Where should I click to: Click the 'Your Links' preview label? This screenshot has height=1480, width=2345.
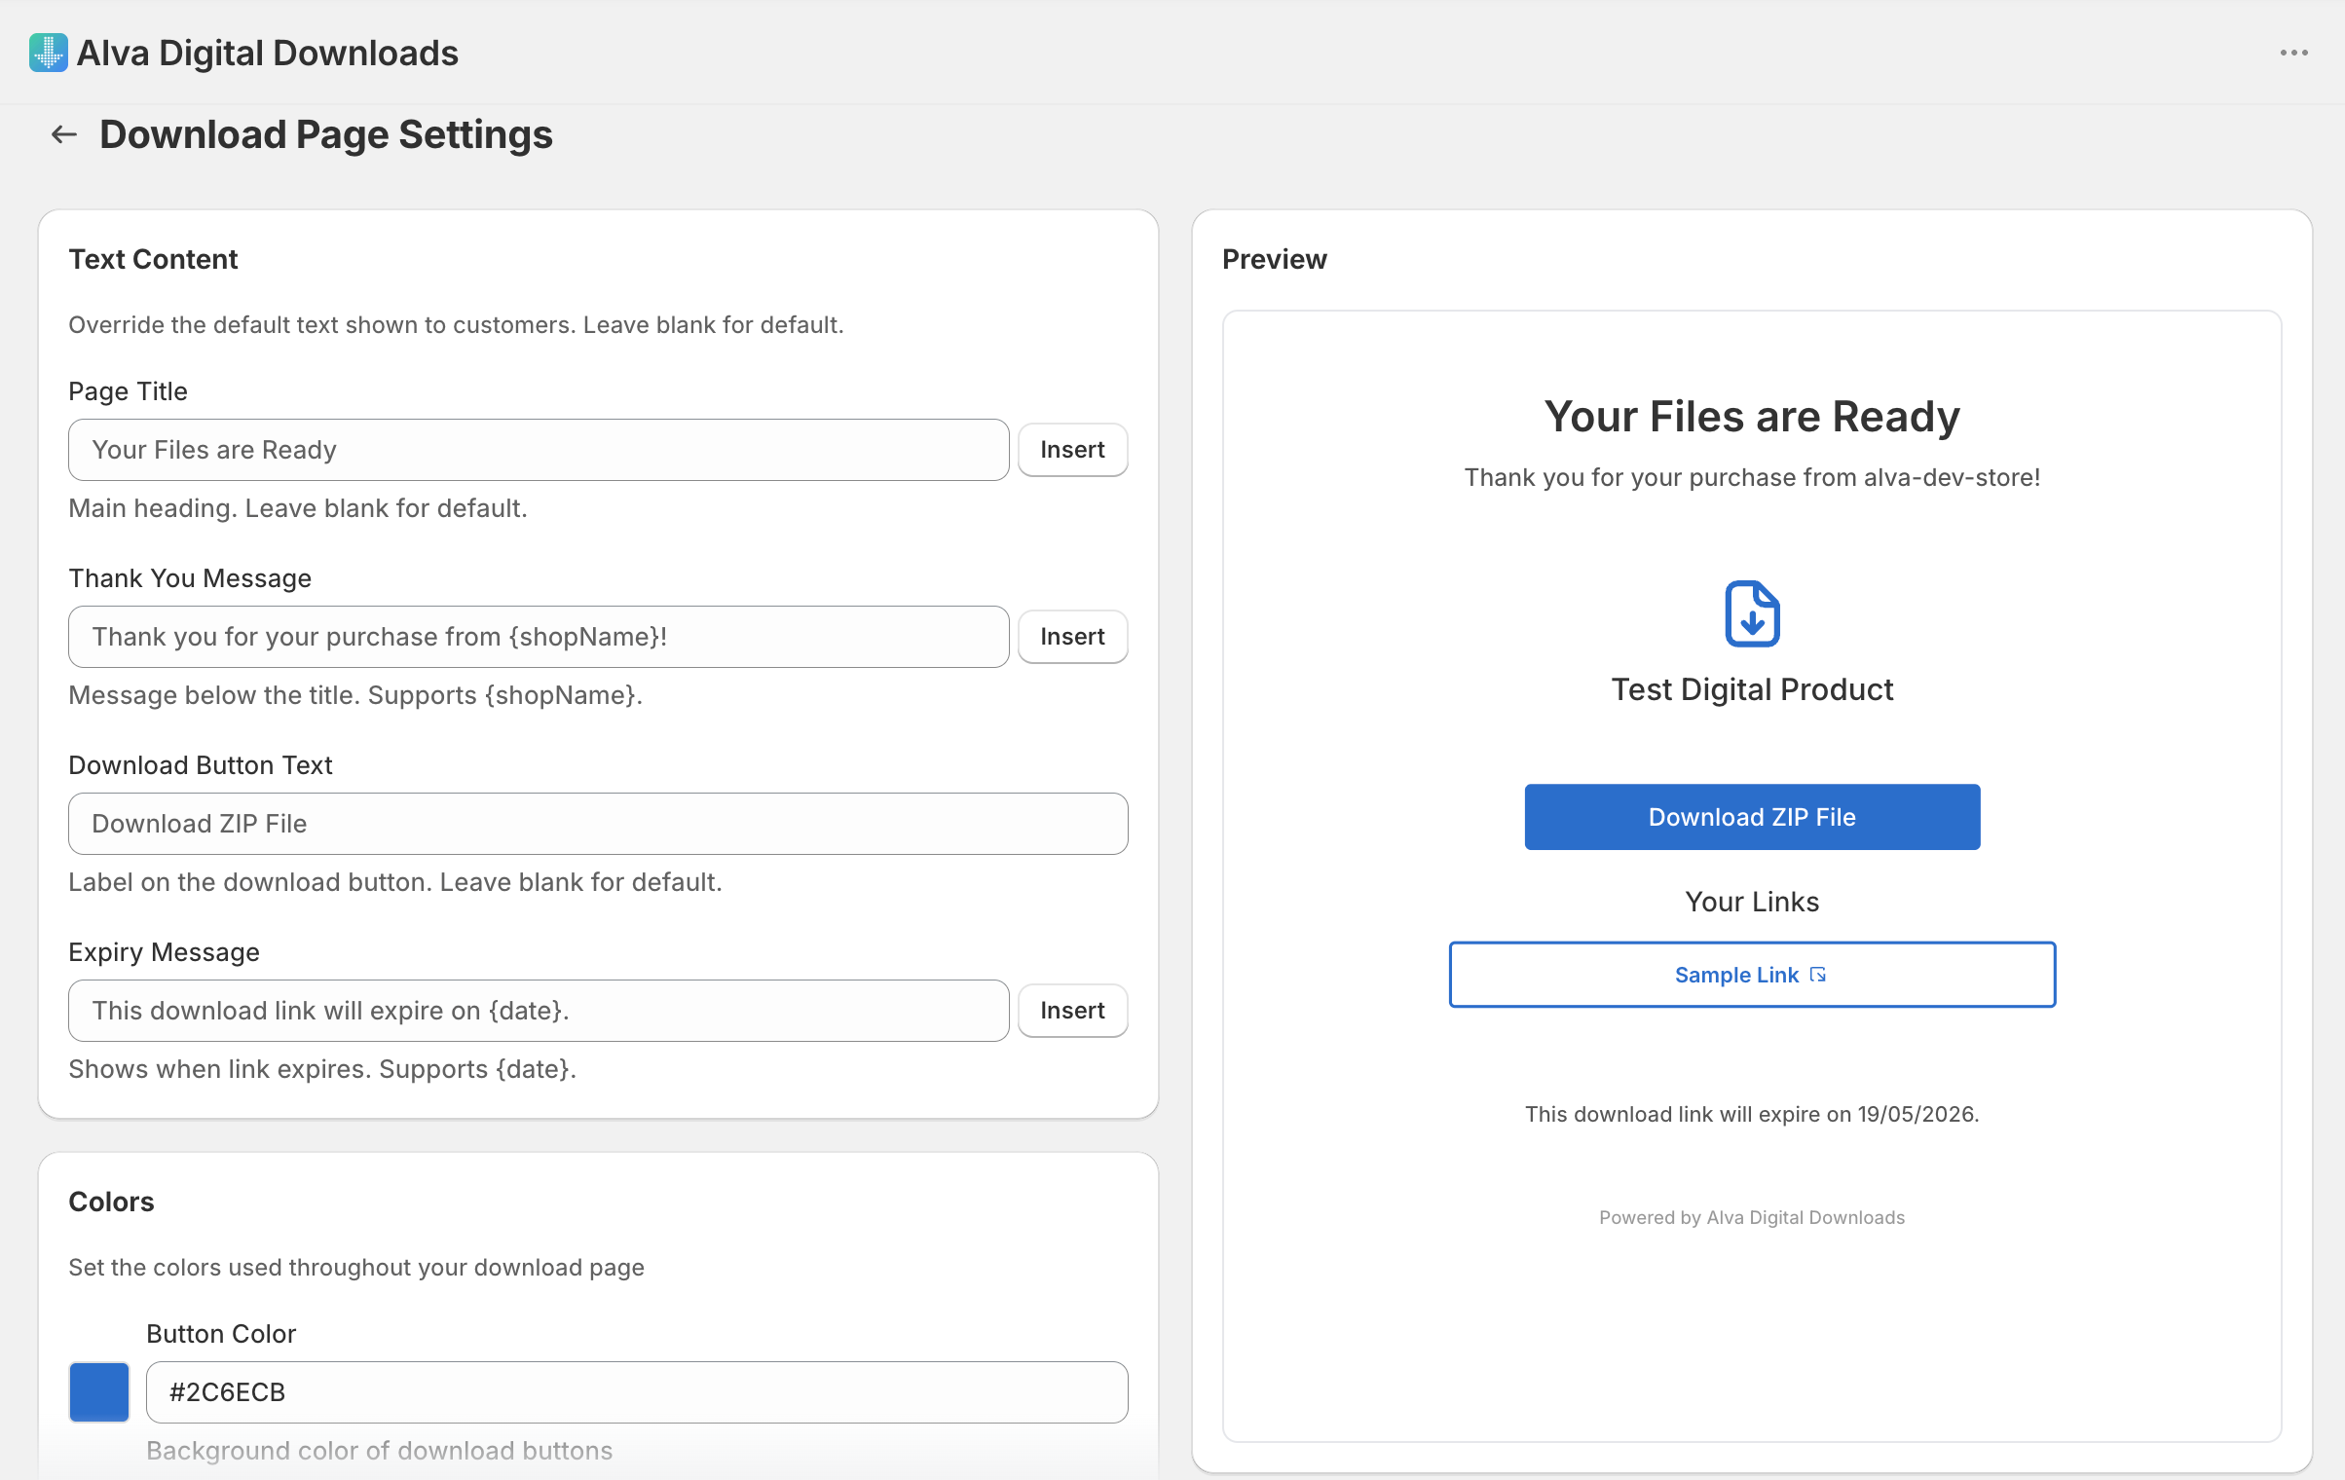(1752, 902)
